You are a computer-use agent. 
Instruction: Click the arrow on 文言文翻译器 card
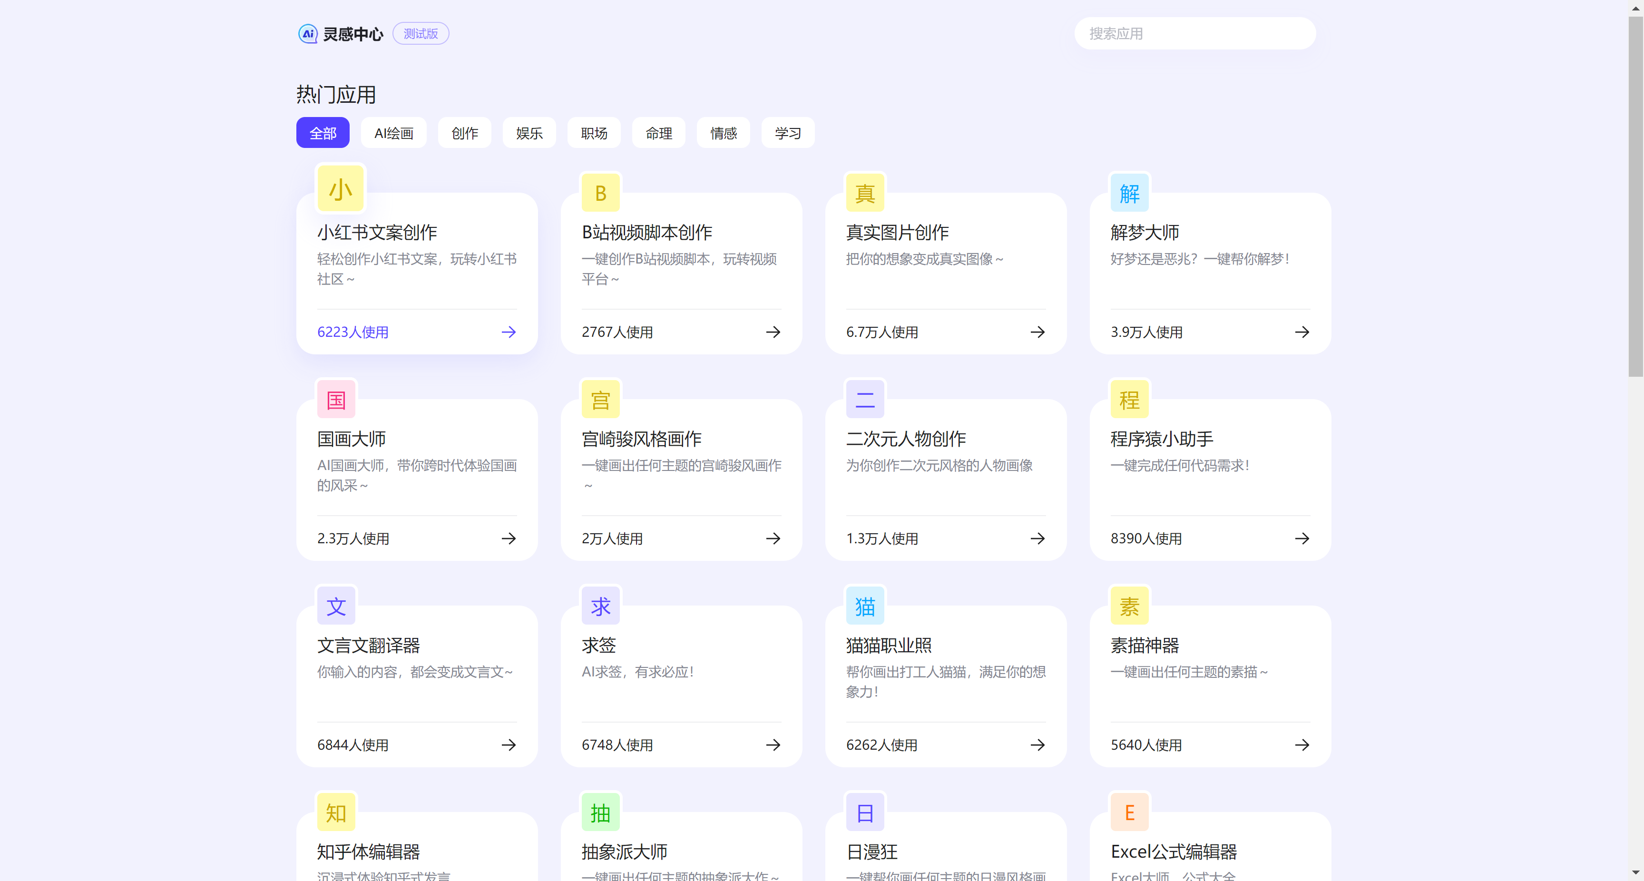[x=509, y=745]
